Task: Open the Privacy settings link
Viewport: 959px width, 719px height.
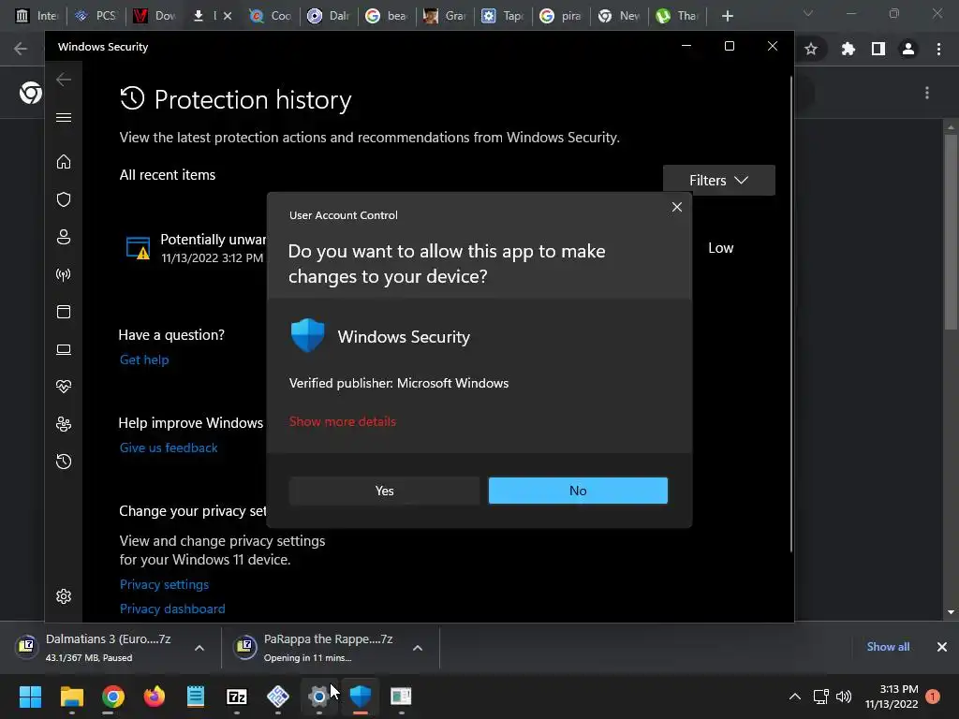Action: (x=164, y=584)
